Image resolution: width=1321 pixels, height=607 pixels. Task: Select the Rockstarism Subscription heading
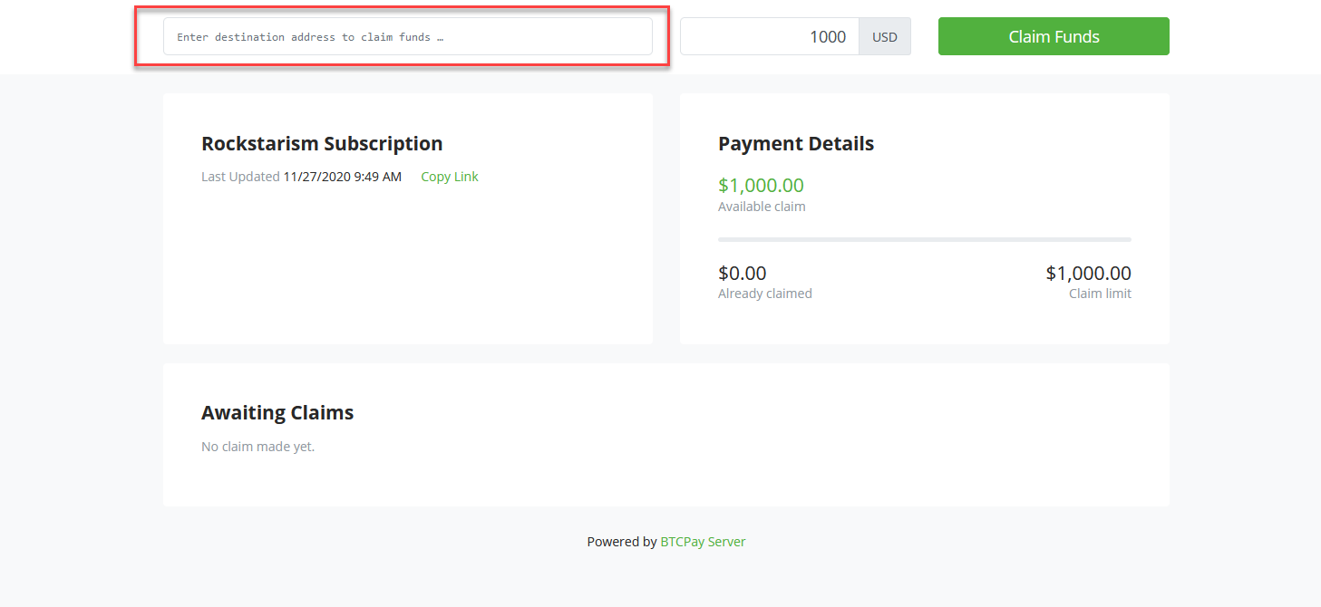point(322,143)
